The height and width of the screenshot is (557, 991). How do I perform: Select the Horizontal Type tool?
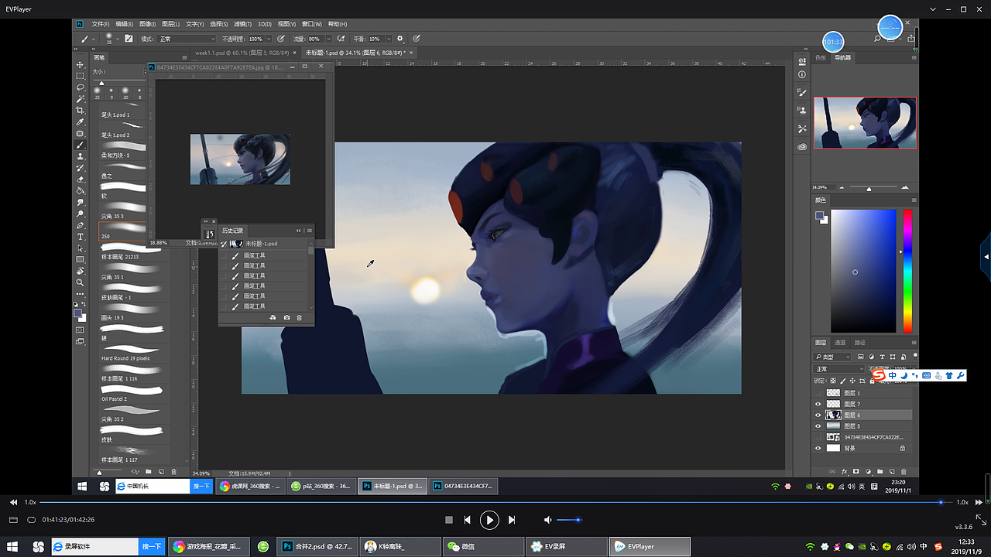pos(81,237)
